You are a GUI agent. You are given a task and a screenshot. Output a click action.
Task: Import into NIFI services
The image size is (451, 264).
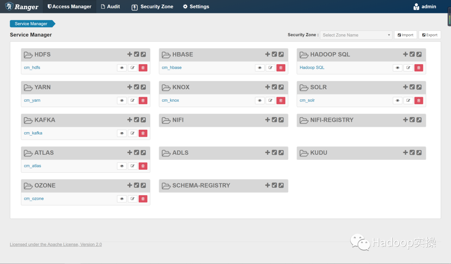point(274,120)
